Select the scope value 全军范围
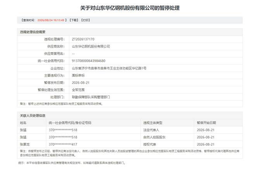268x178 pixels. [x=78, y=90]
